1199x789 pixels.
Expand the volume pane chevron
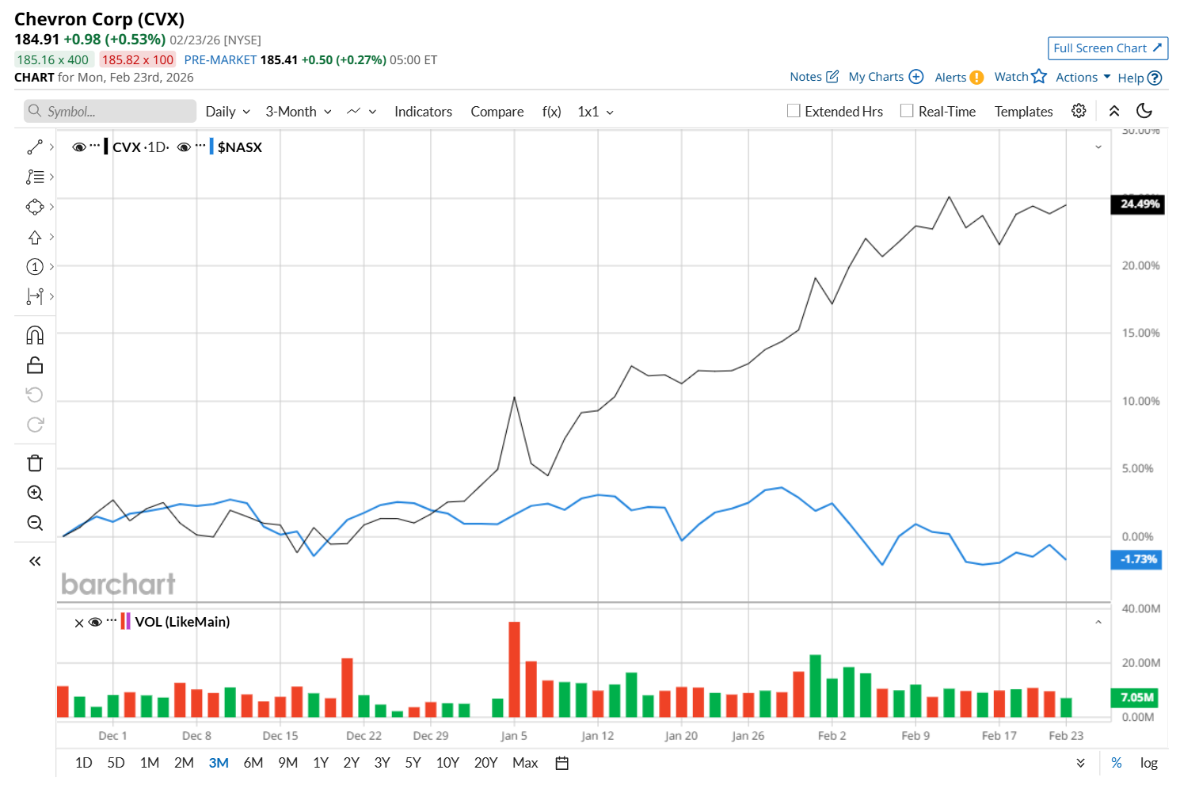tap(1098, 623)
